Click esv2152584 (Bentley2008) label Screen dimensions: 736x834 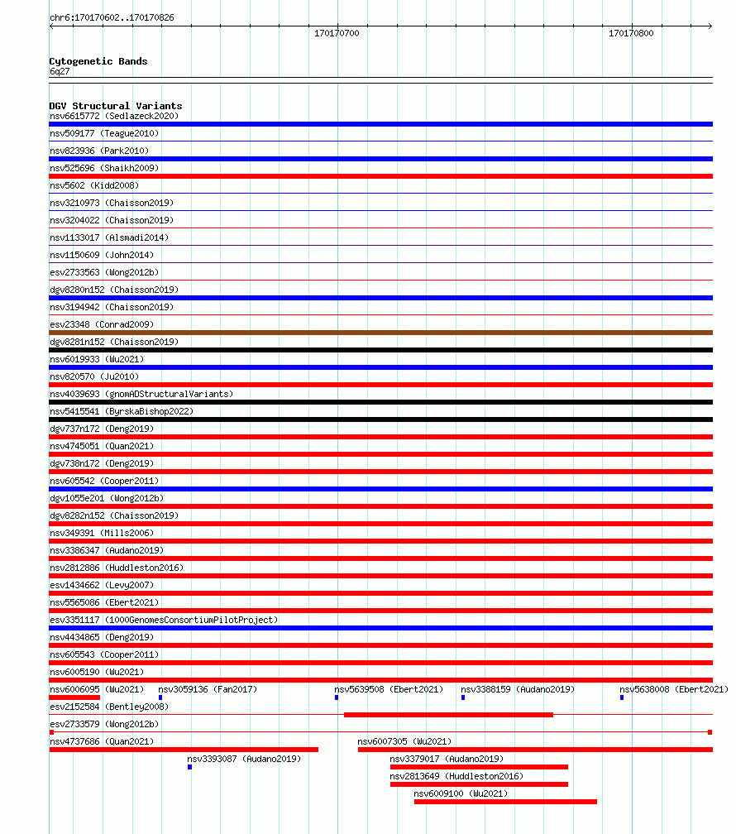(x=109, y=707)
